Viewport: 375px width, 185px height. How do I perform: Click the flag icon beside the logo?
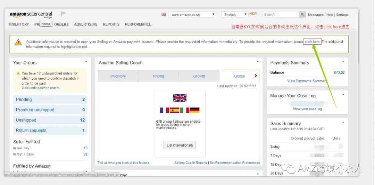pos(63,14)
